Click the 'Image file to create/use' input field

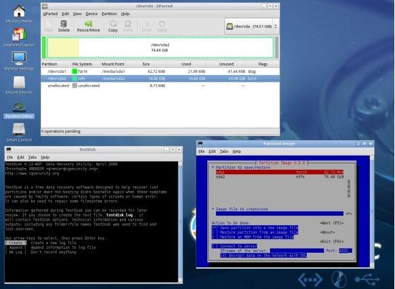(x=280, y=214)
